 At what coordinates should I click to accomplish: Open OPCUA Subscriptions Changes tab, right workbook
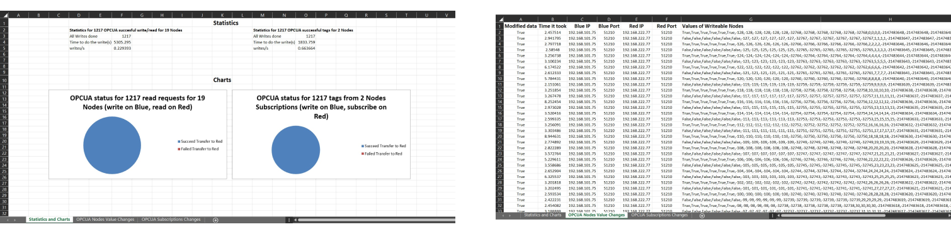point(659,215)
